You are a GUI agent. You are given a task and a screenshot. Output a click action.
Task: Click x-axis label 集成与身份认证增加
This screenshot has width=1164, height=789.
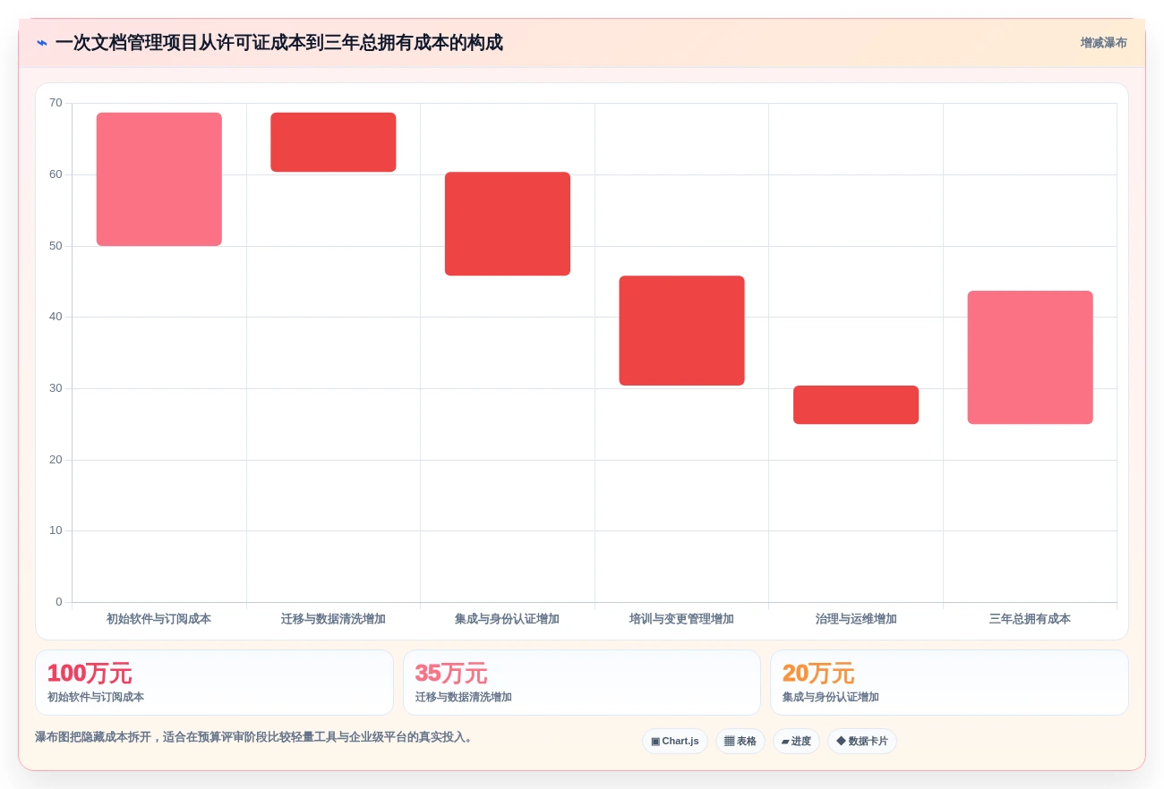pos(508,619)
